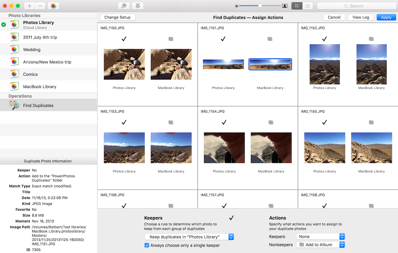
Task: Click the Change Setup button
Action: click(117, 17)
